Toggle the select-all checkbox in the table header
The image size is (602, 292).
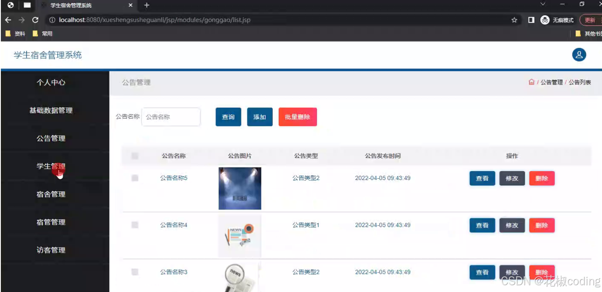(135, 156)
